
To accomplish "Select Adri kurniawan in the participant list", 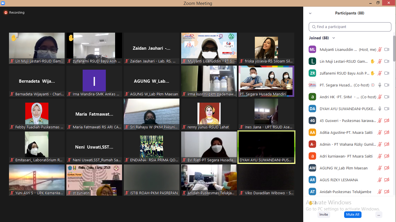I will pos(341,156).
